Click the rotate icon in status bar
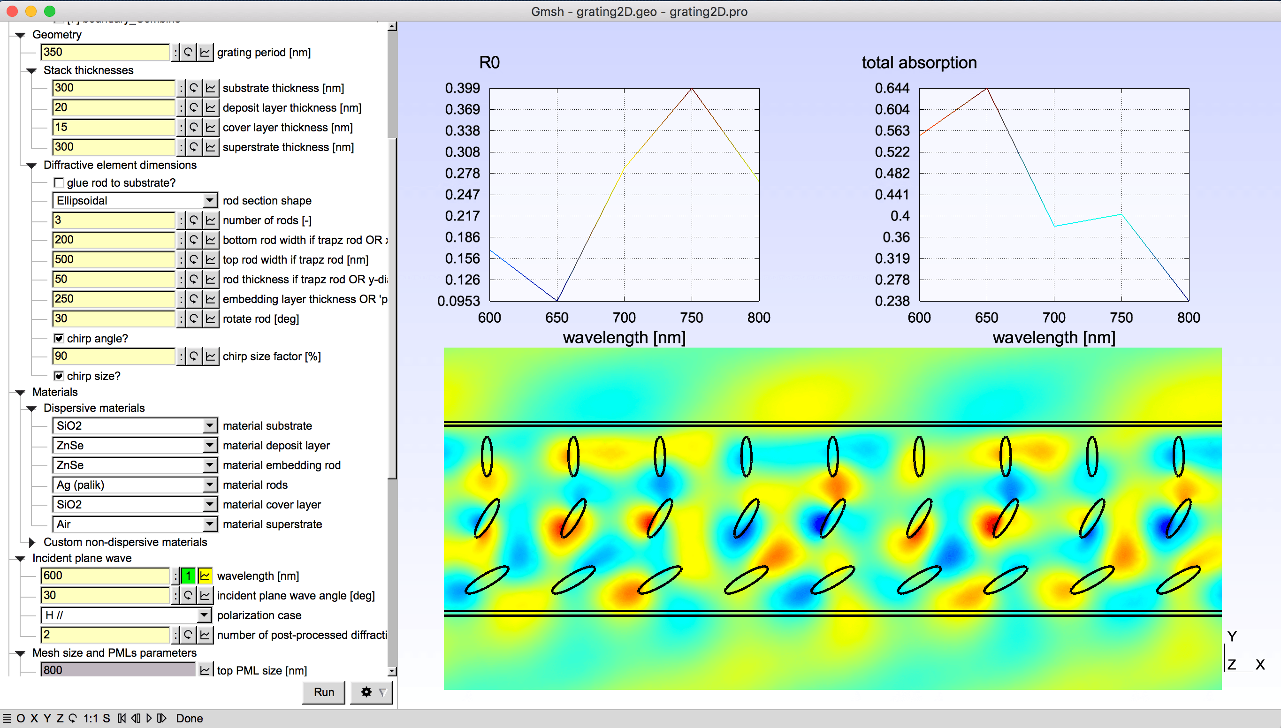The width and height of the screenshot is (1281, 728). click(x=73, y=718)
